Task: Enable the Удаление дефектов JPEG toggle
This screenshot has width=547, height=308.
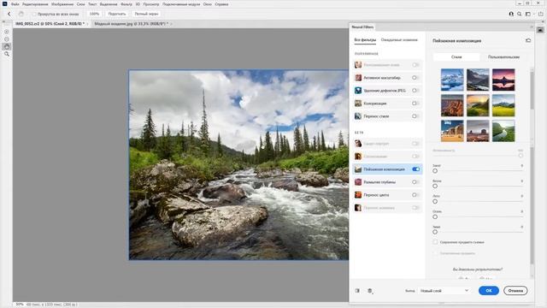Action: [x=415, y=91]
